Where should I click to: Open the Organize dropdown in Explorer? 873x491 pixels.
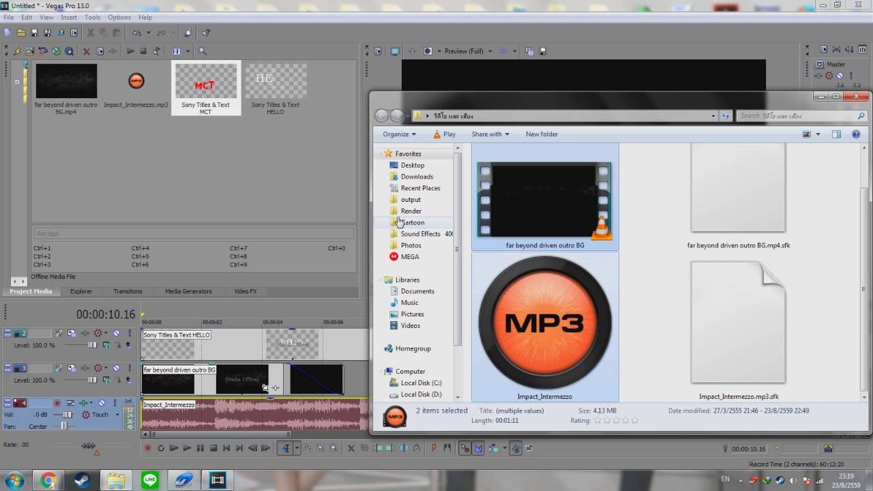[x=399, y=134]
